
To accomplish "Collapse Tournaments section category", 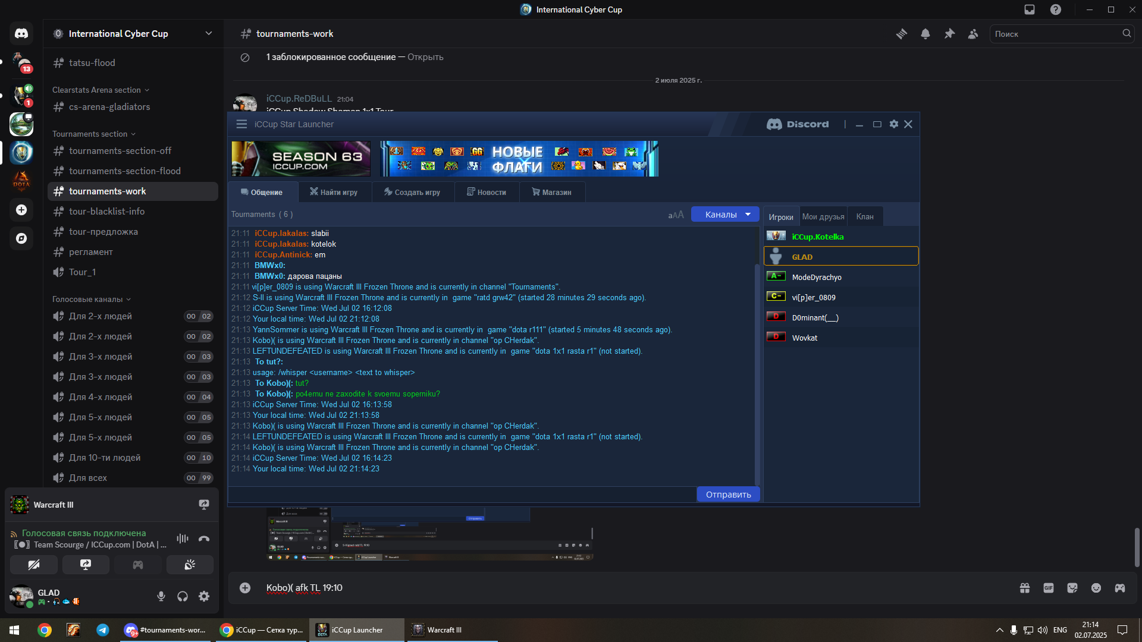I will coord(94,134).
